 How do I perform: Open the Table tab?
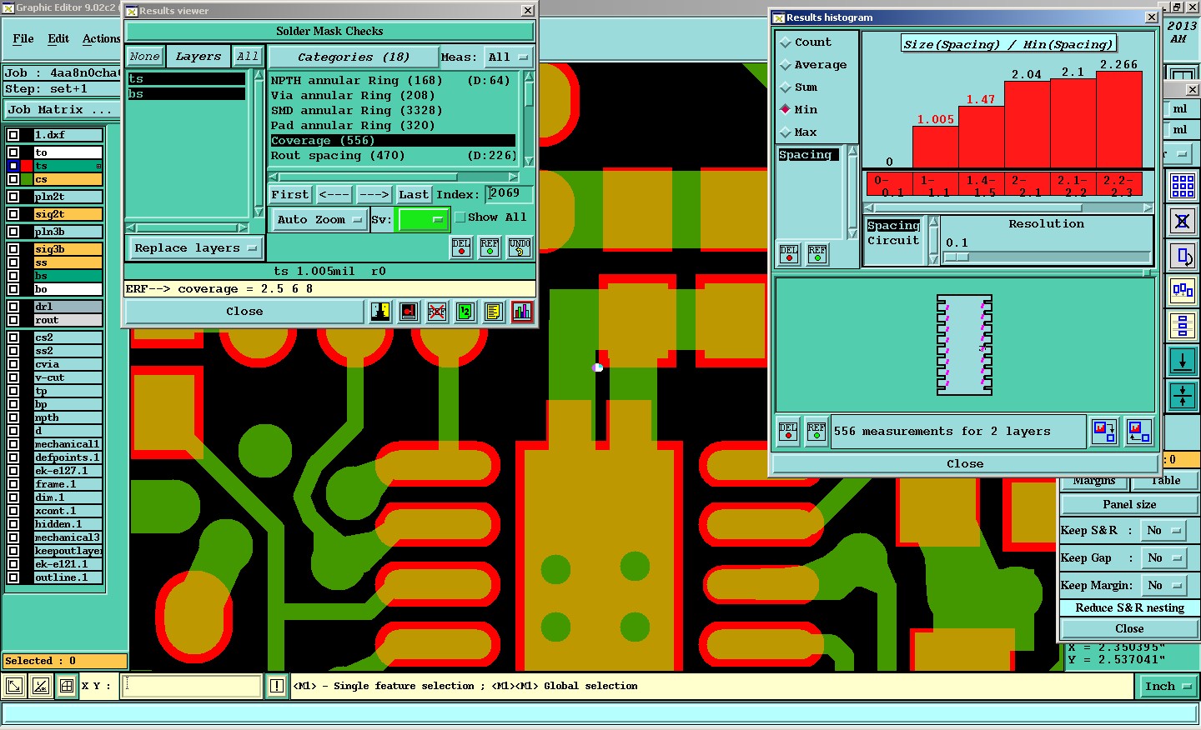tap(1165, 481)
